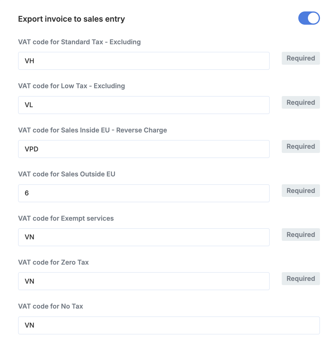The height and width of the screenshot is (342, 335).
Task: Focus the Low Tax - Excluding VAT code field
Action: coord(144,105)
